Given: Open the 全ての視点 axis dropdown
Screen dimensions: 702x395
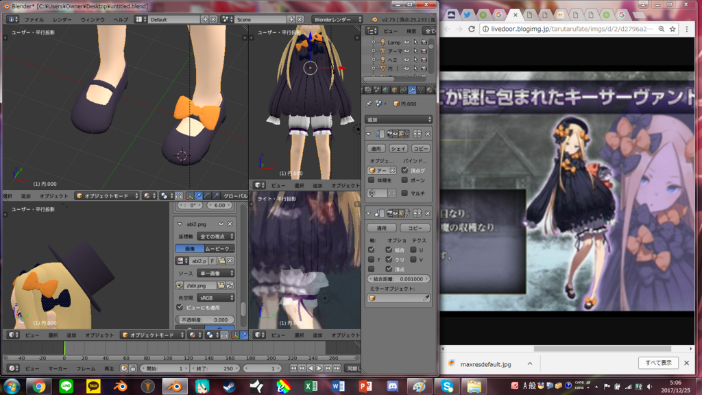Looking at the screenshot, I should pyautogui.click(x=216, y=236).
